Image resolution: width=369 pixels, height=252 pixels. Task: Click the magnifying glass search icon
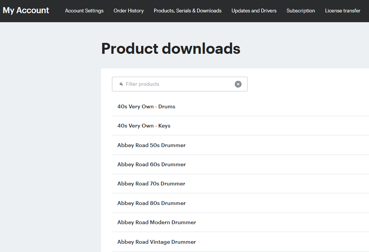click(121, 84)
